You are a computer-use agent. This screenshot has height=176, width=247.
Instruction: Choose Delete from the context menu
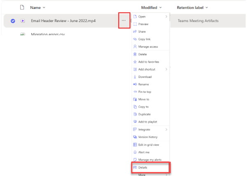[x=150, y=54]
